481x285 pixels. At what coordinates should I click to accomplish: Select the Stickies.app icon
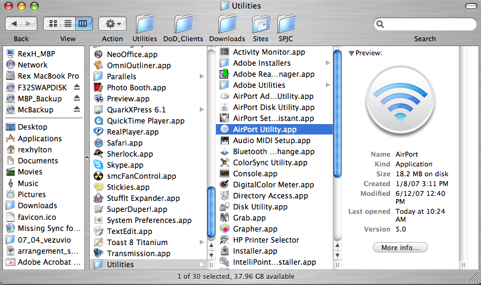coord(98,187)
